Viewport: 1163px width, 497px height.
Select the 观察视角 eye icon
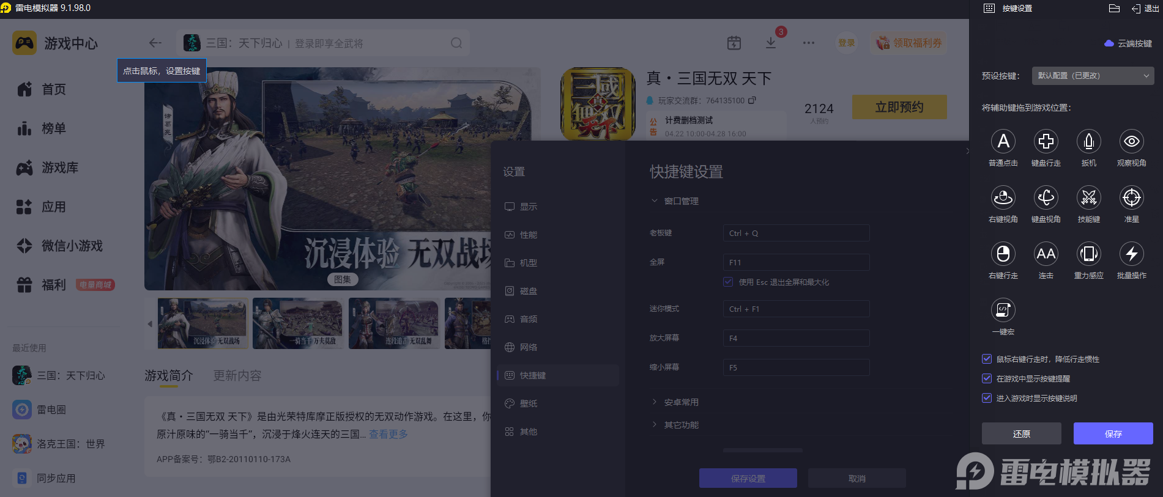(x=1131, y=142)
